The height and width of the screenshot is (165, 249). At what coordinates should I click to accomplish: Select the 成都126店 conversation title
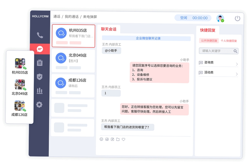(77, 80)
